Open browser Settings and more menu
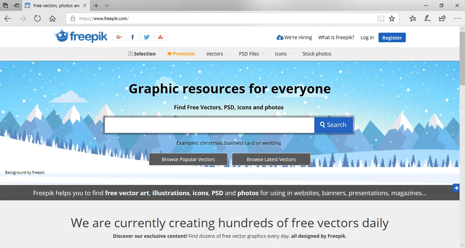The width and height of the screenshot is (465, 248). click(457, 19)
